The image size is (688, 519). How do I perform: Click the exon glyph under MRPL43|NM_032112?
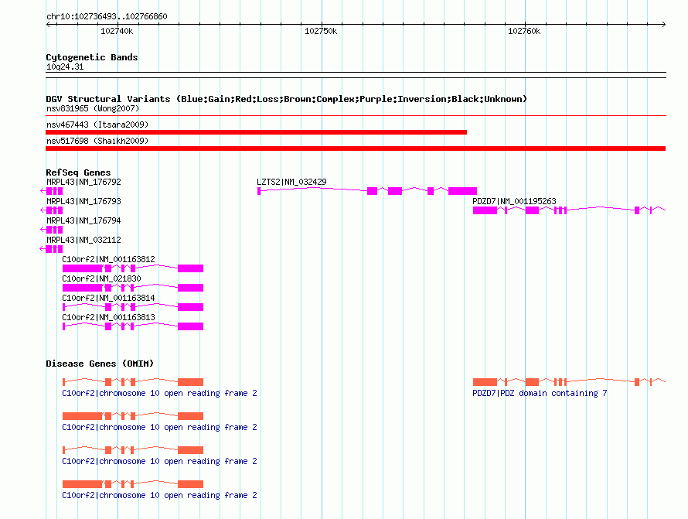[x=51, y=249]
